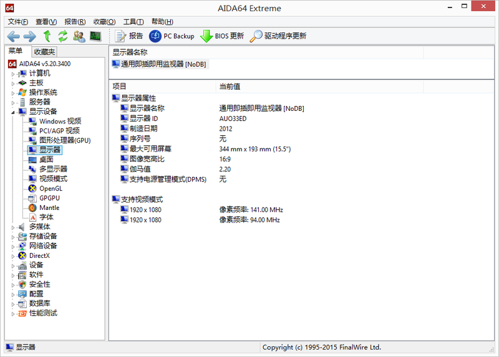Click the Mantle tree icon
This screenshot has width=499, height=357.
[32, 207]
